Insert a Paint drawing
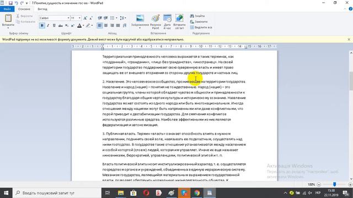The width and height of the screenshot is (353, 198). coord(156,22)
